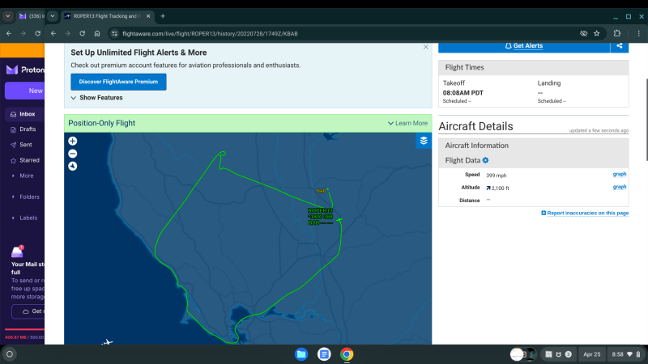The image size is (648, 364).
Task: Click Get Alerts button
Action: pos(524,46)
